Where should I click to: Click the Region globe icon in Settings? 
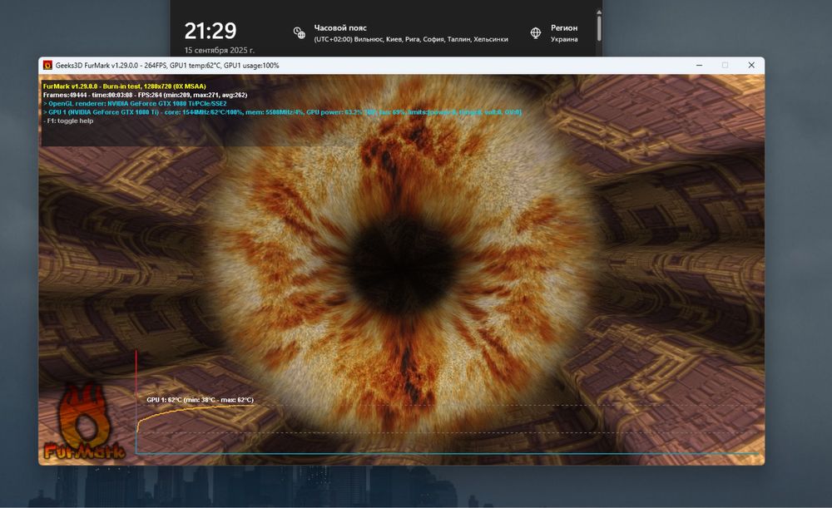click(x=536, y=33)
